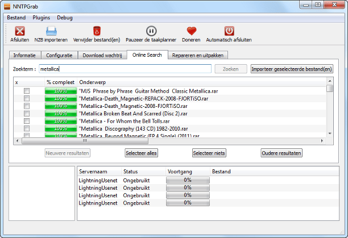Check the box for Broken Beat And Scarred row
Viewport: 348px width, 238px height.
click(x=27, y=114)
